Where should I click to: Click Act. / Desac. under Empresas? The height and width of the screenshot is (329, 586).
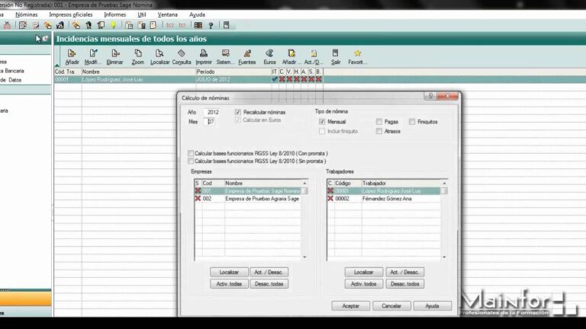tap(269, 273)
